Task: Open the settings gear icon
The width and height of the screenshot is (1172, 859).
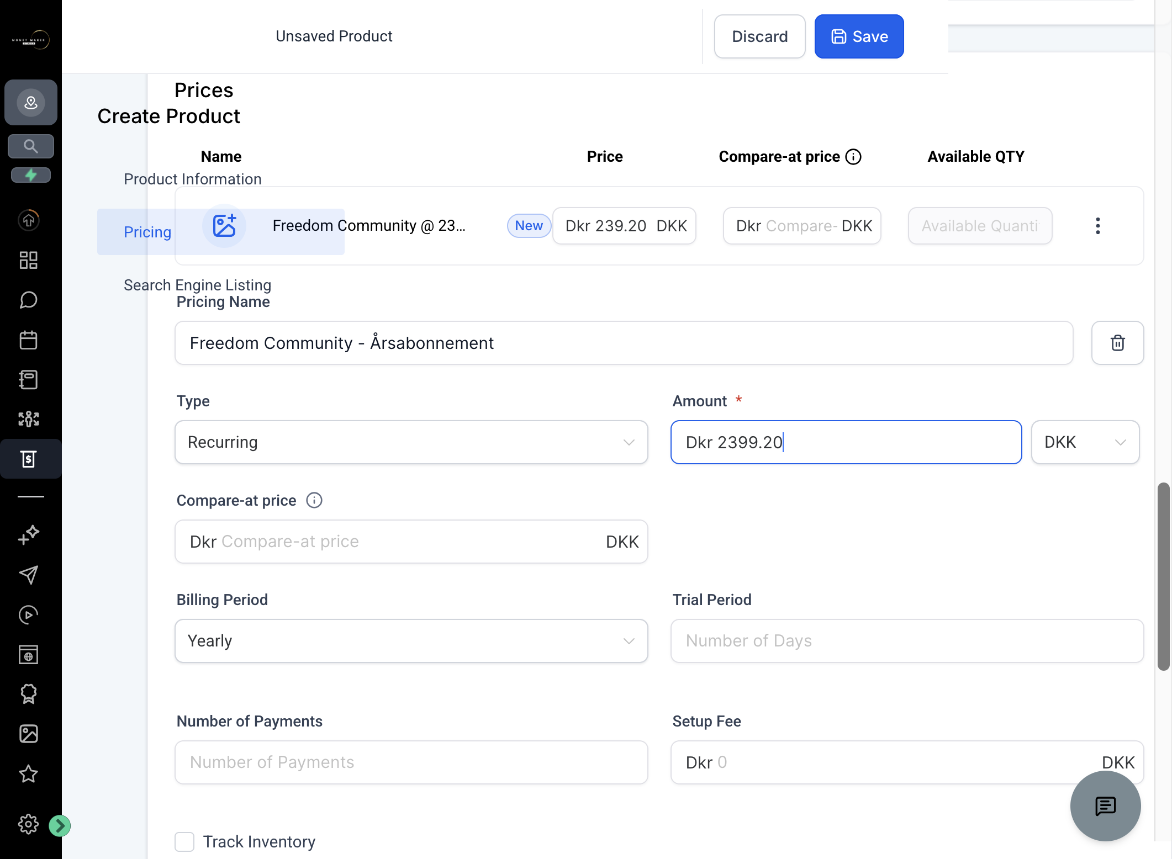Action: point(29,824)
